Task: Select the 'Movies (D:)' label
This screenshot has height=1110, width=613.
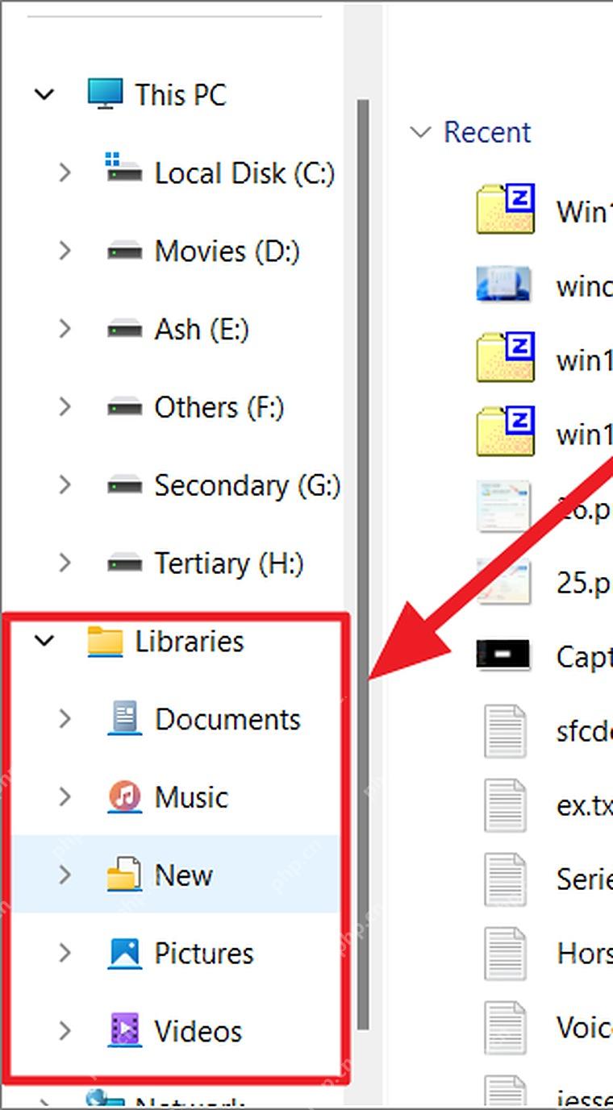Action: coord(227,252)
